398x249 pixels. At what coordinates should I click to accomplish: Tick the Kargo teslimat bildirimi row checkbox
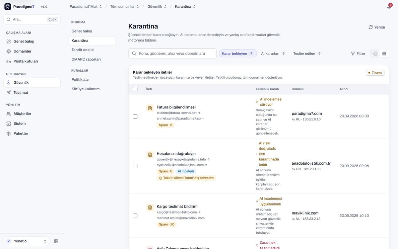pyautogui.click(x=135, y=216)
